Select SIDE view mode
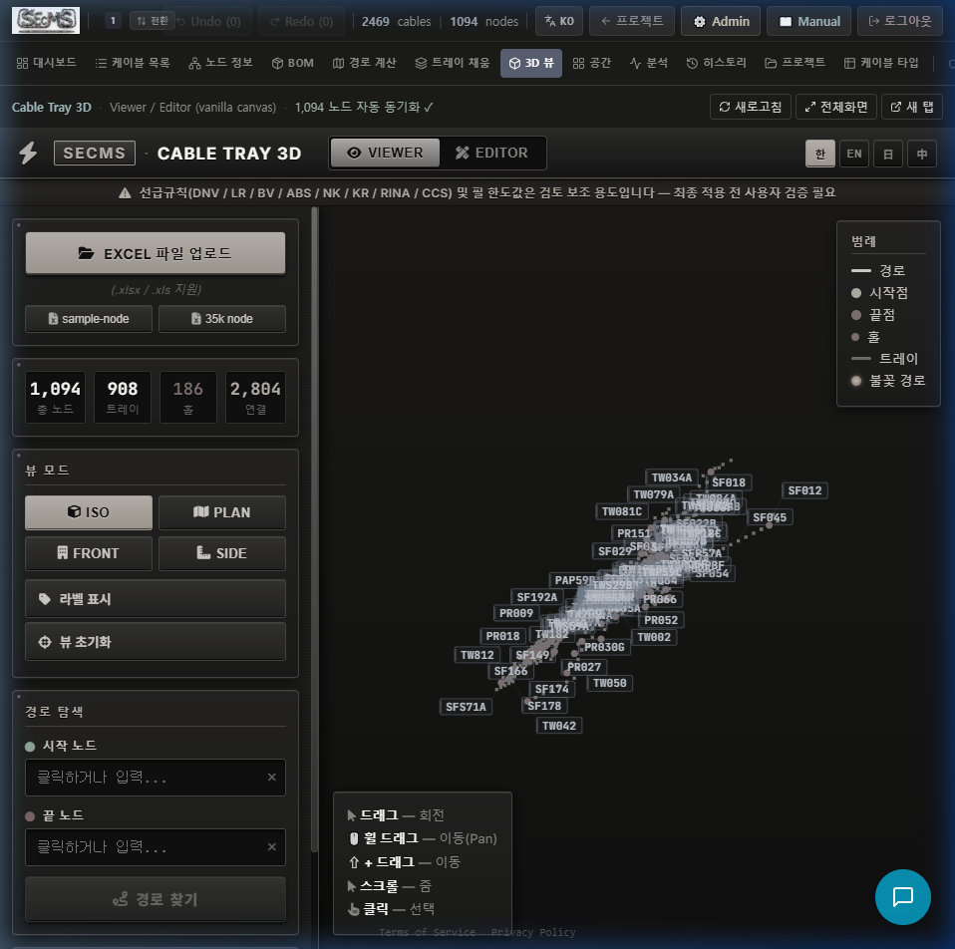Image resolution: width=955 pixels, height=949 pixels. pos(222,553)
